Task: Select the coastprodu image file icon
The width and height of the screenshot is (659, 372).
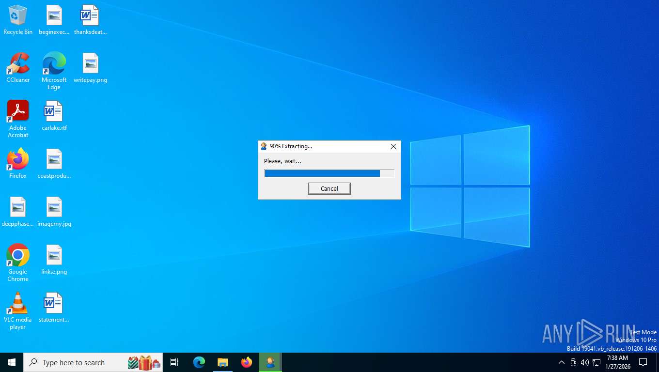Action: tap(54, 164)
